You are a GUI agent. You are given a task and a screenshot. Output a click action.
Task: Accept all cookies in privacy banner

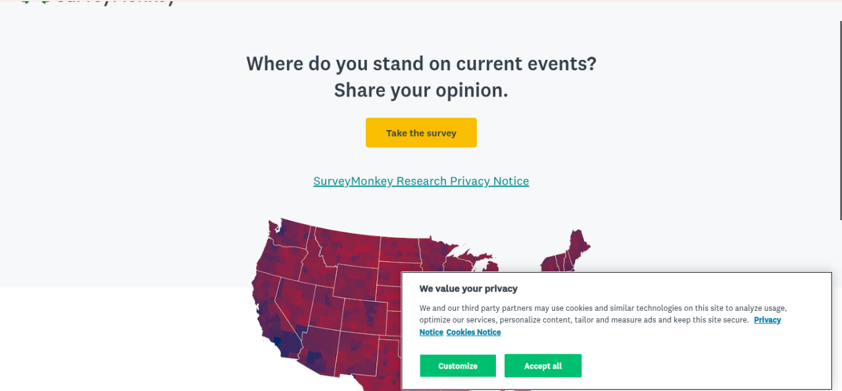pyautogui.click(x=543, y=366)
